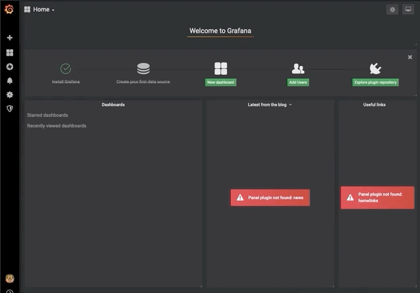Viewport: 420px width, 293px height.
Task: Open the Dashboards sidebar icon
Action: tap(10, 53)
